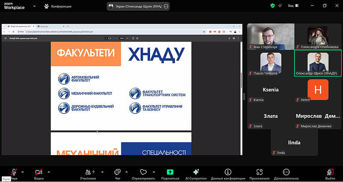Expand audio options arrow next to microphone
Screen dimensions: 343x182
tap(23, 172)
